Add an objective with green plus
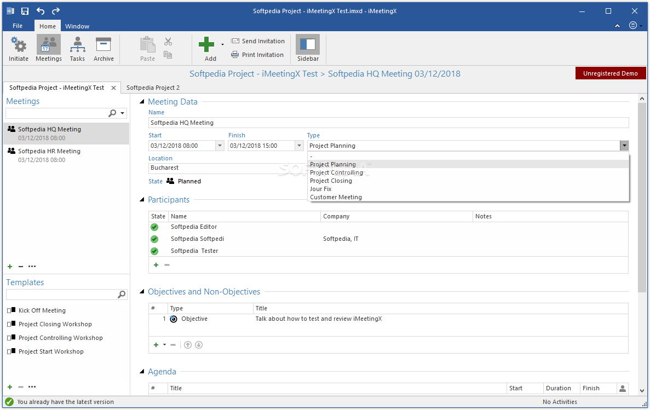 156,345
